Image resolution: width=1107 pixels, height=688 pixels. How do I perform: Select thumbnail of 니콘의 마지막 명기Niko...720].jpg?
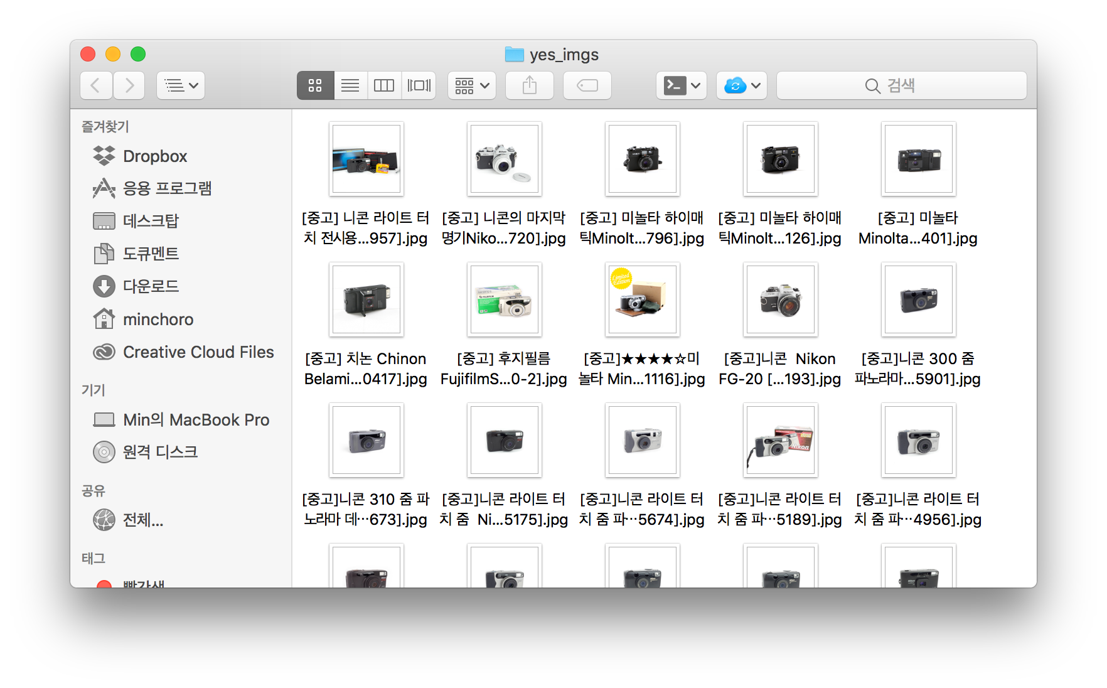point(505,159)
